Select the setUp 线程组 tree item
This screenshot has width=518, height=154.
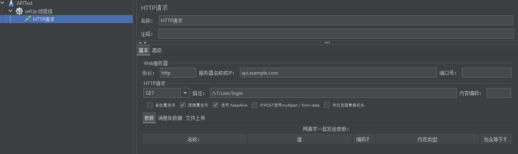coord(39,11)
